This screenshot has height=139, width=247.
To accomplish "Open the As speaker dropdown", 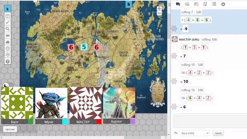I will tap(195, 133).
